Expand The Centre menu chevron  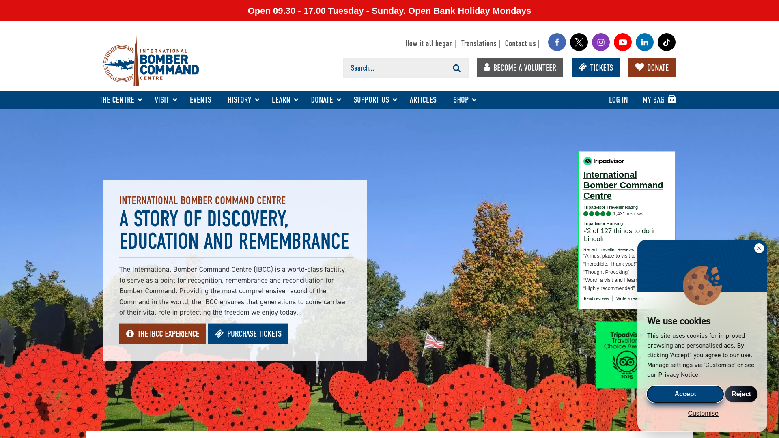click(140, 100)
